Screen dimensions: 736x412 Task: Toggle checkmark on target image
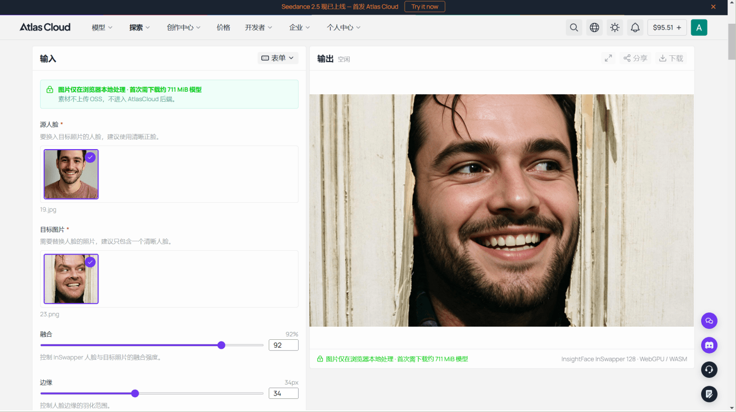[90, 262]
